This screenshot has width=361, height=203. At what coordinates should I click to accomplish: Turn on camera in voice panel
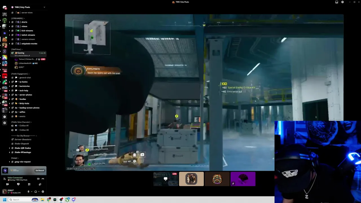tap(7, 184)
